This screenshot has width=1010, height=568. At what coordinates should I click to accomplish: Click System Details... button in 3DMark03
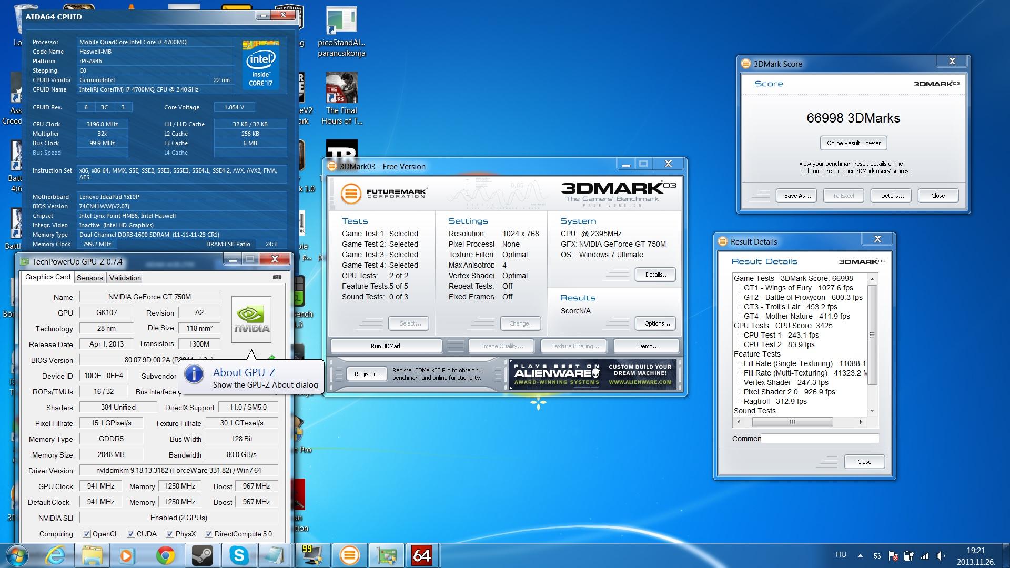point(656,275)
